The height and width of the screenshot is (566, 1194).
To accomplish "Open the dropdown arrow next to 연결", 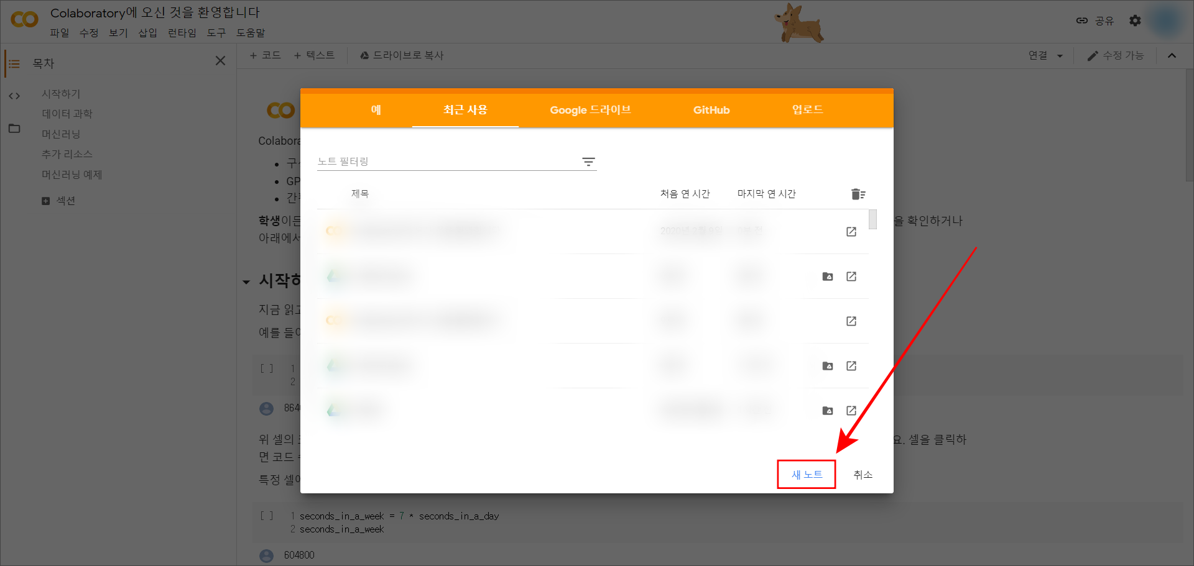I will (1060, 56).
